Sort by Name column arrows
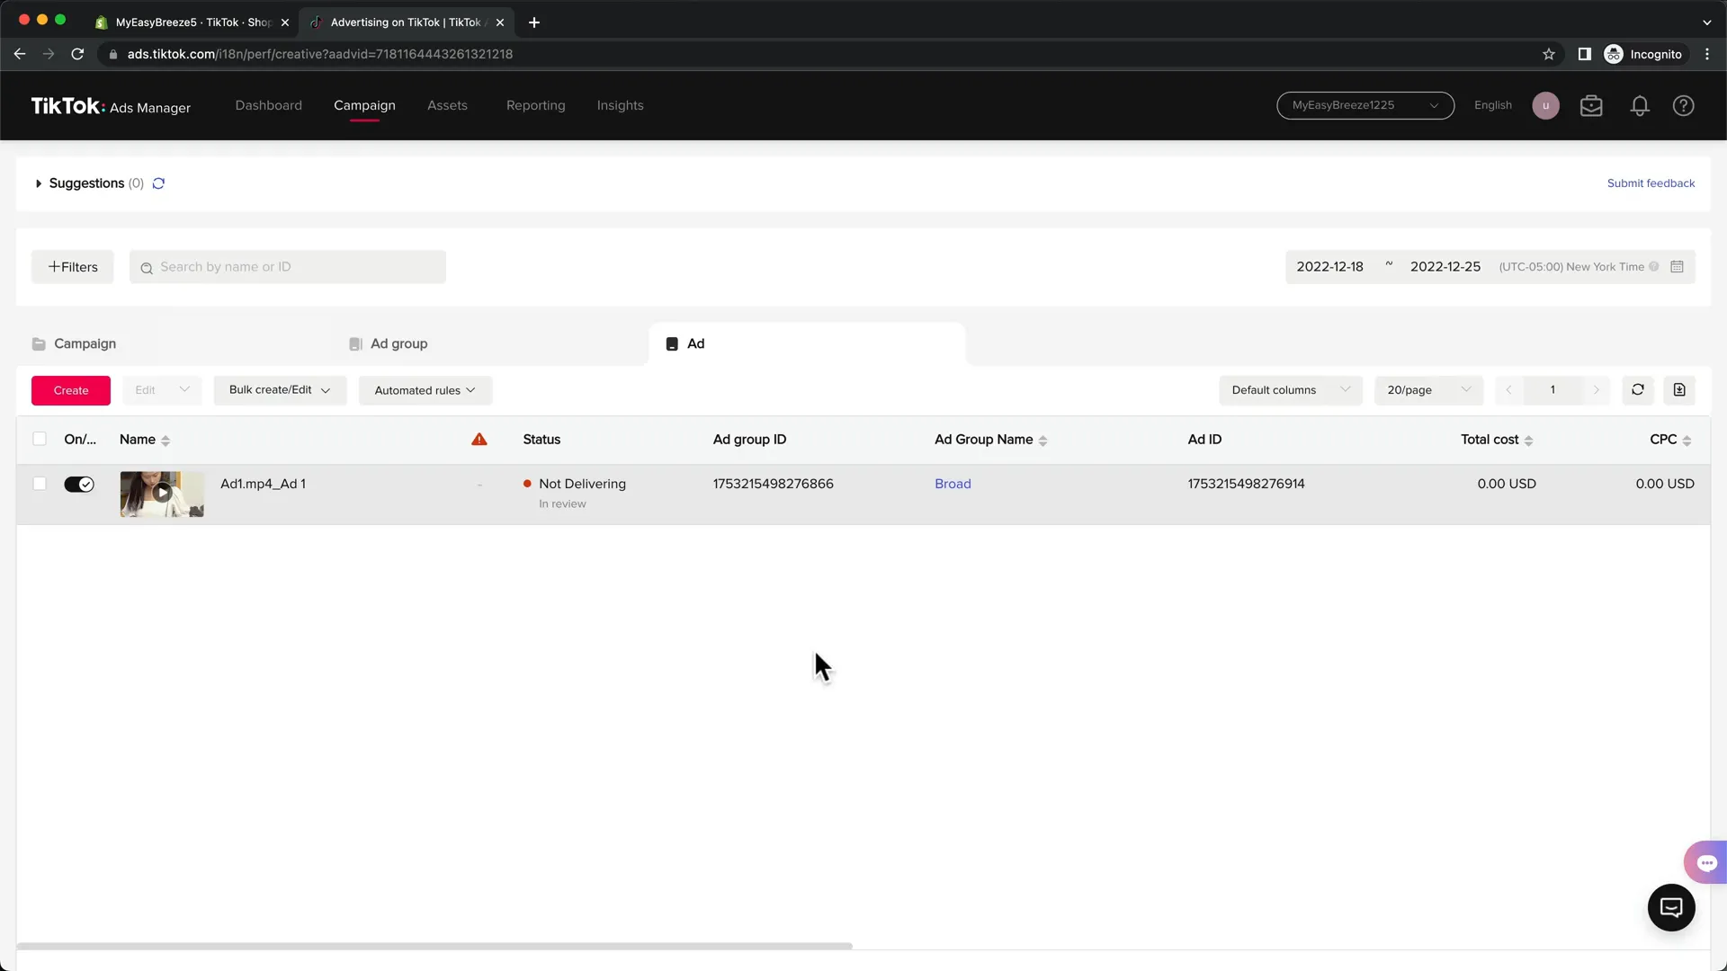The height and width of the screenshot is (971, 1727). tap(166, 441)
